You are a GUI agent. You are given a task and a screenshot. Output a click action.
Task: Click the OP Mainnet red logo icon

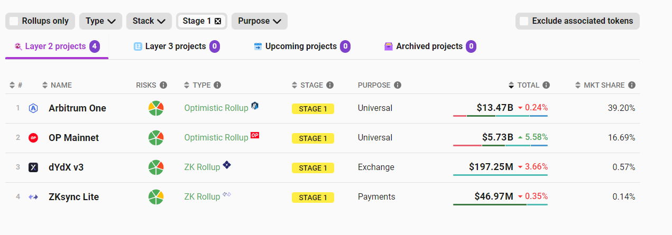point(33,138)
